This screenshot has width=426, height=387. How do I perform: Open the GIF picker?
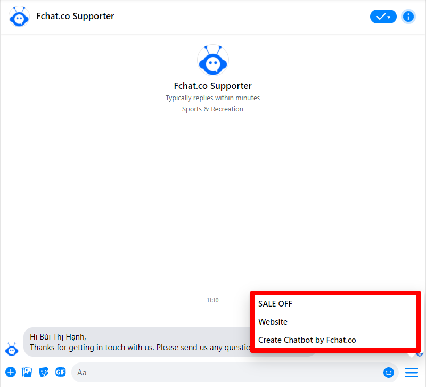point(61,372)
